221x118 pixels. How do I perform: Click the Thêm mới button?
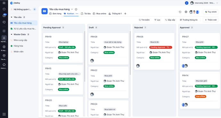pyautogui.click(x=210, y=20)
